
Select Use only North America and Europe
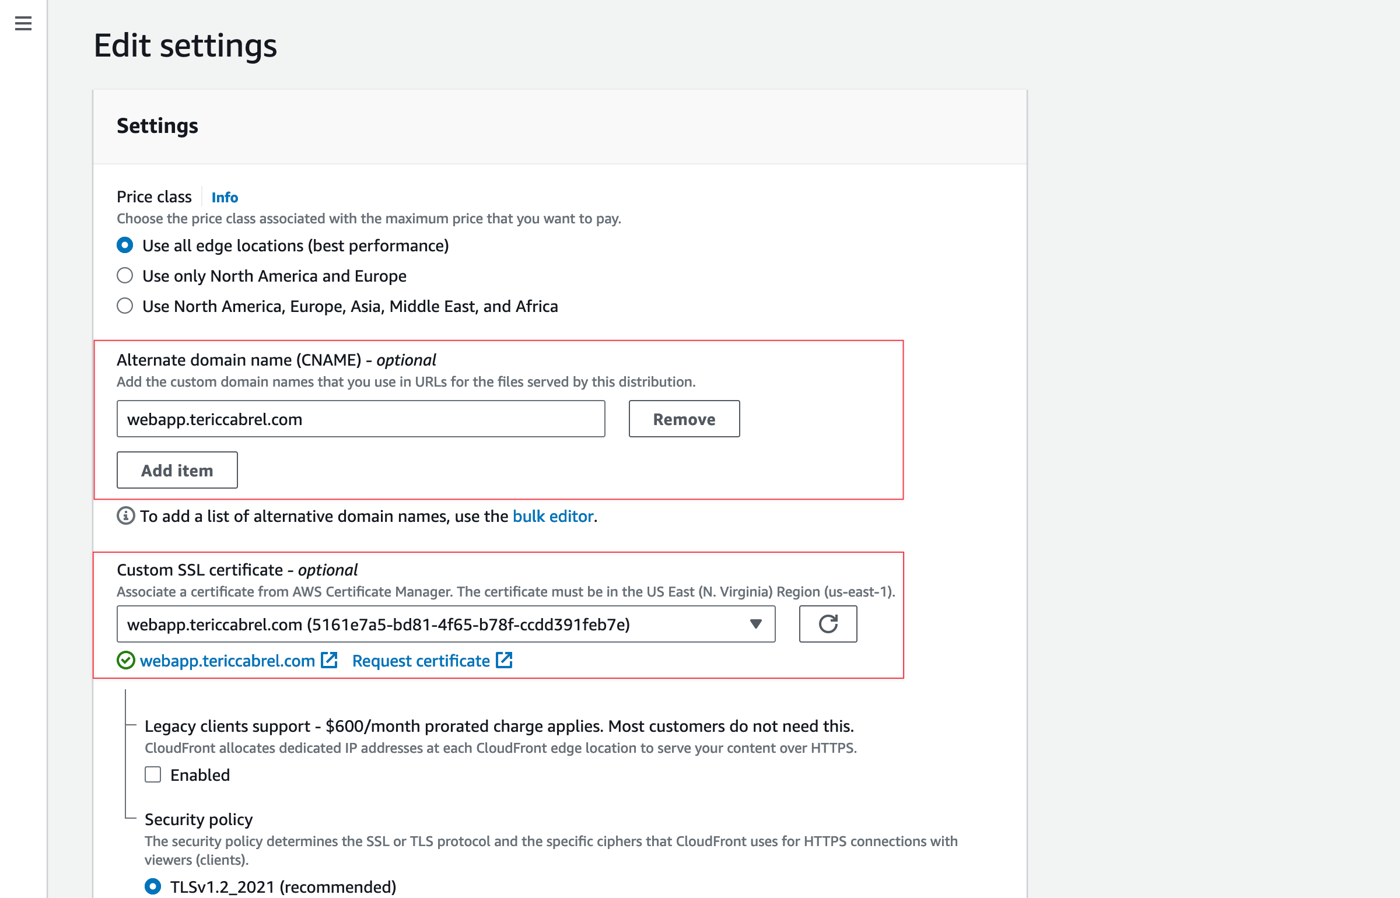pyautogui.click(x=125, y=275)
